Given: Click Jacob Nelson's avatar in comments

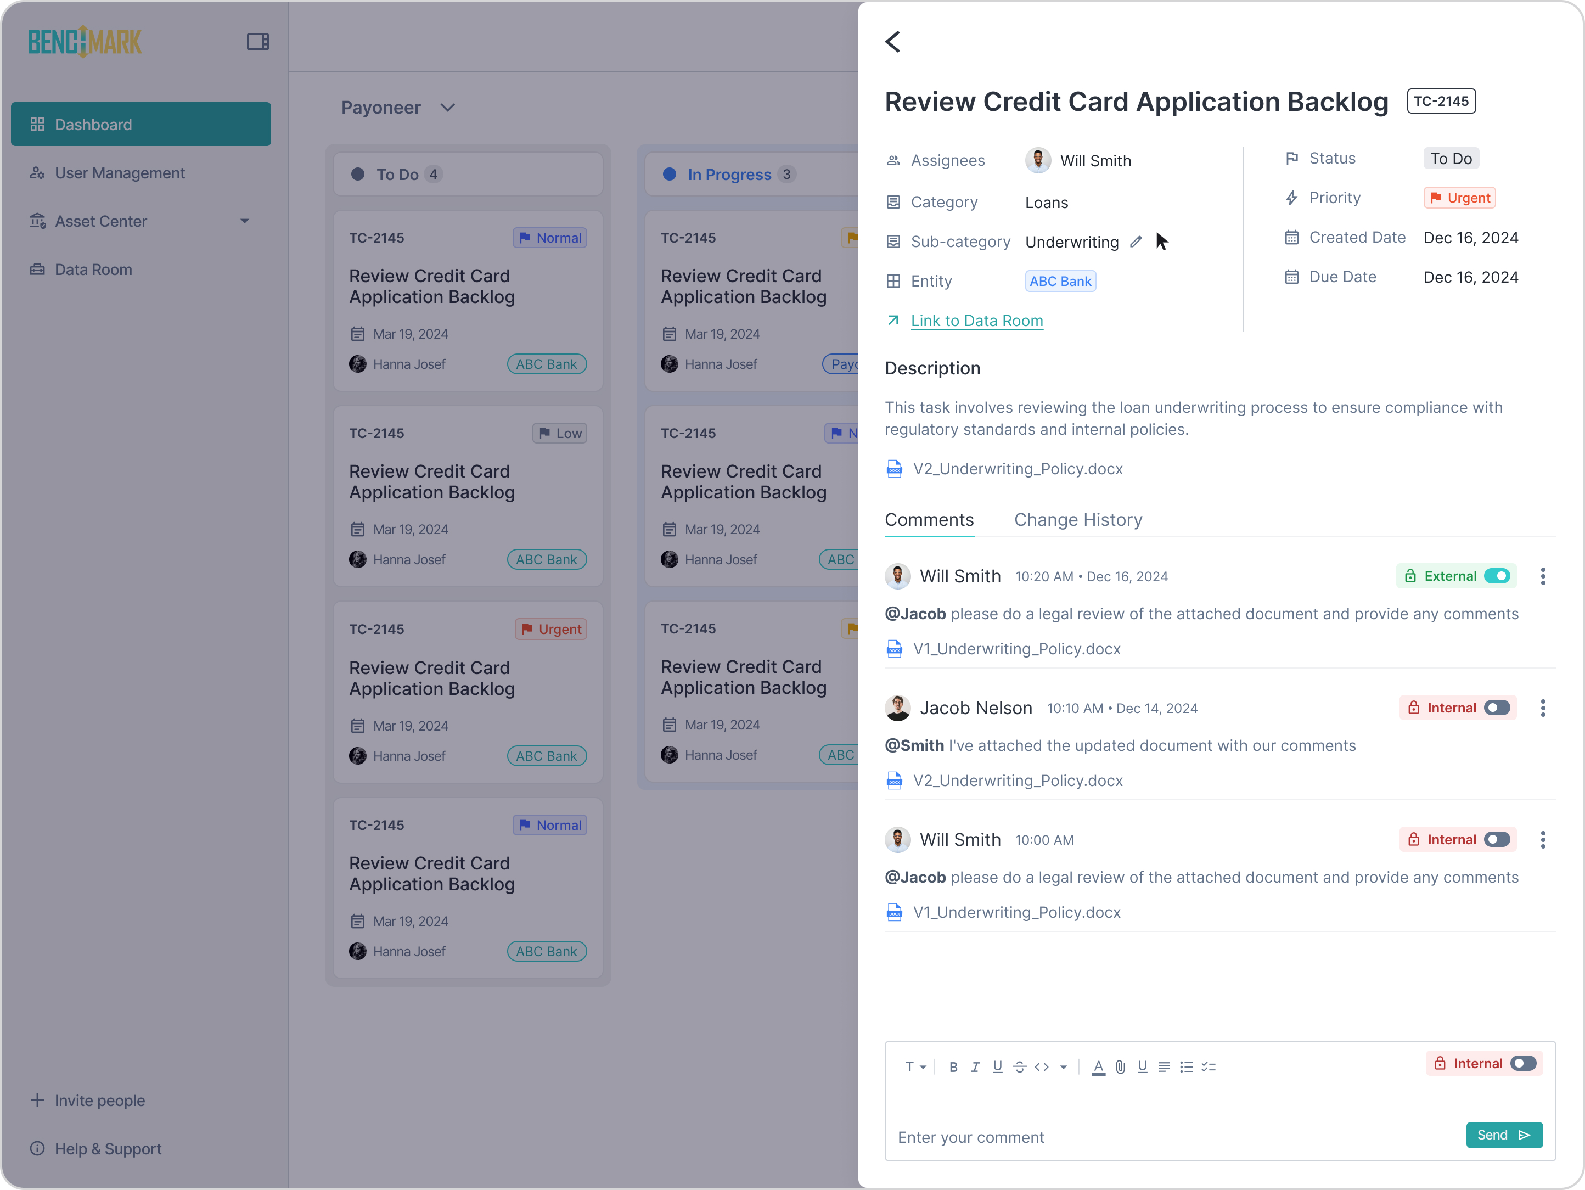Looking at the screenshot, I should (898, 709).
